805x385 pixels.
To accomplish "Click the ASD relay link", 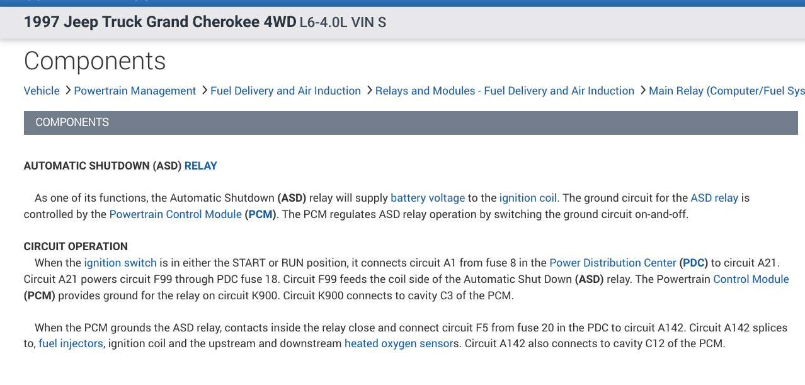I will [x=714, y=198].
